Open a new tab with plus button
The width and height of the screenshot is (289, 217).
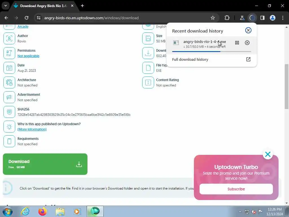point(82,6)
